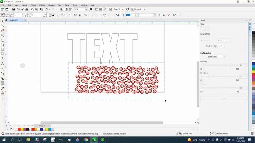Click the Apply button in Bevel docker
The image size is (255, 143).
224,99
